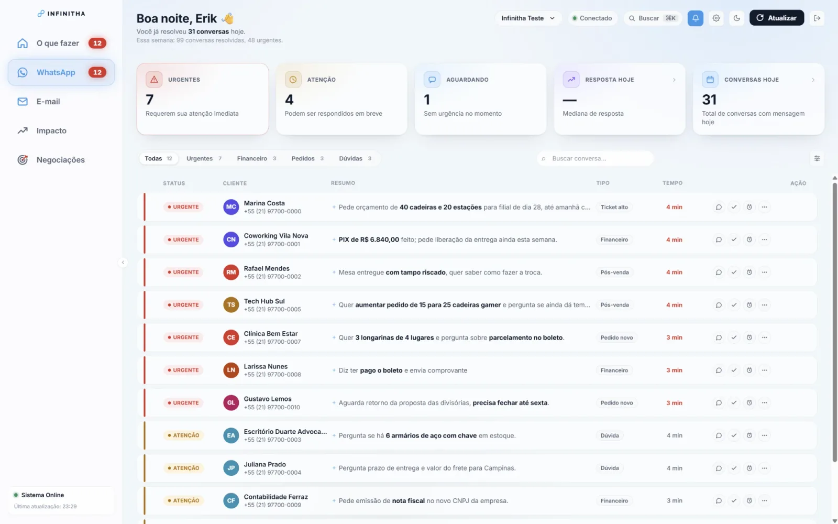
Task: Snooze the Gustavo Lemos conversation
Action: coord(749,403)
